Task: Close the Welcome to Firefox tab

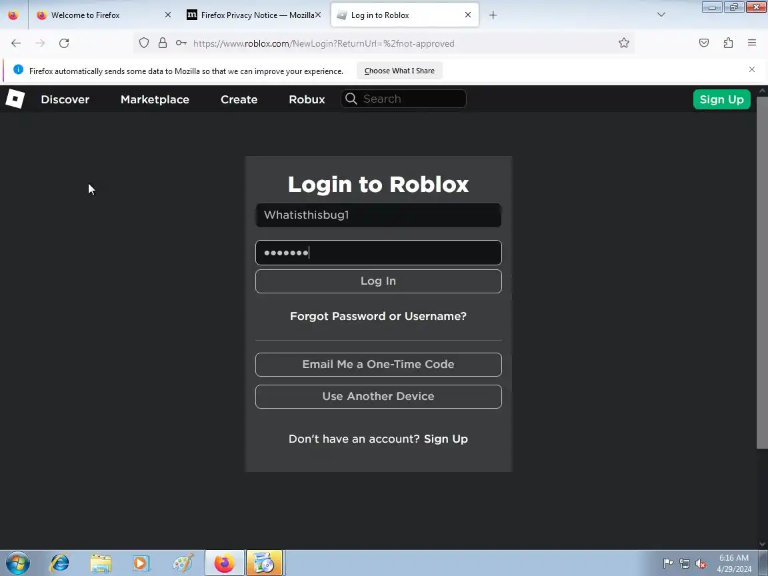Action: (x=167, y=15)
